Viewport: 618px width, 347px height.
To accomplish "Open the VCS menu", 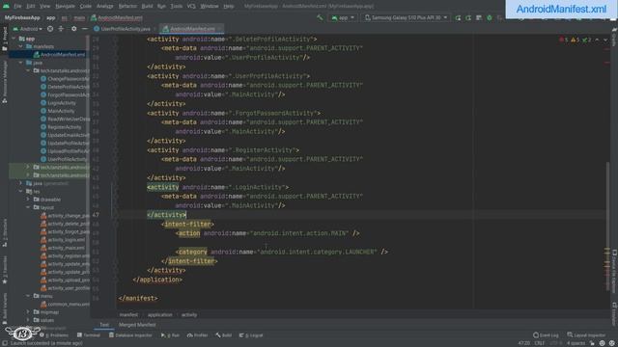I will pos(191,7).
